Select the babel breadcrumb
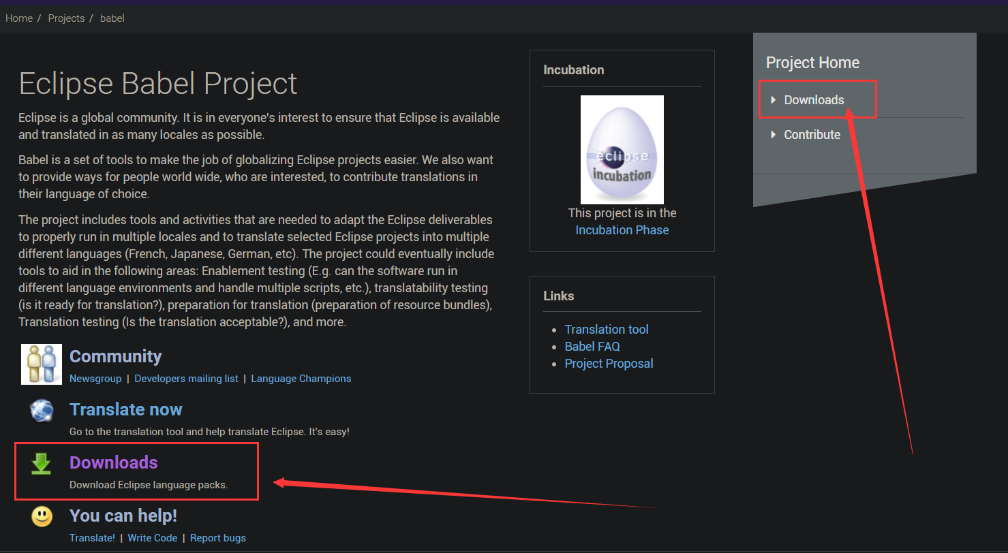 [112, 18]
